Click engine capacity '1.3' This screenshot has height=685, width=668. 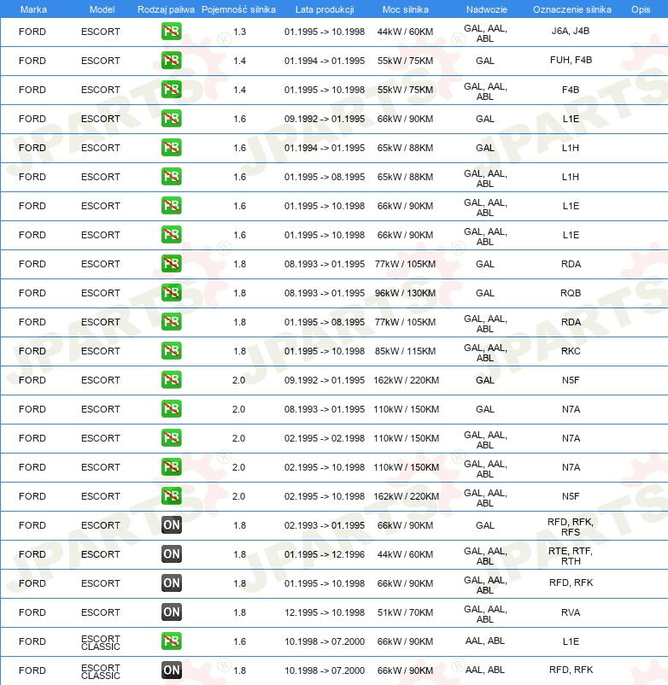[239, 32]
